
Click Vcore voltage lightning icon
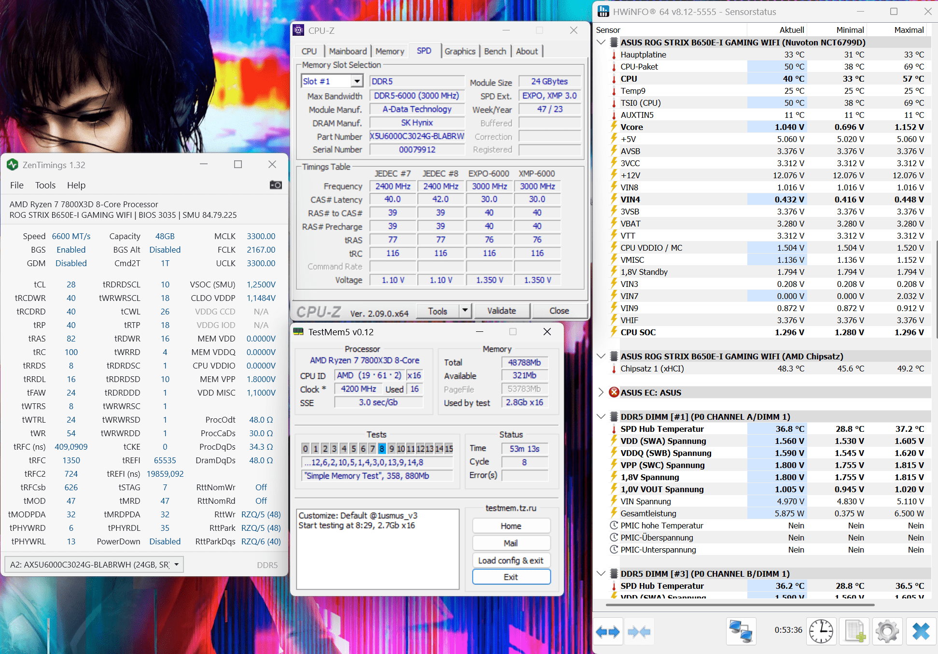(614, 127)
